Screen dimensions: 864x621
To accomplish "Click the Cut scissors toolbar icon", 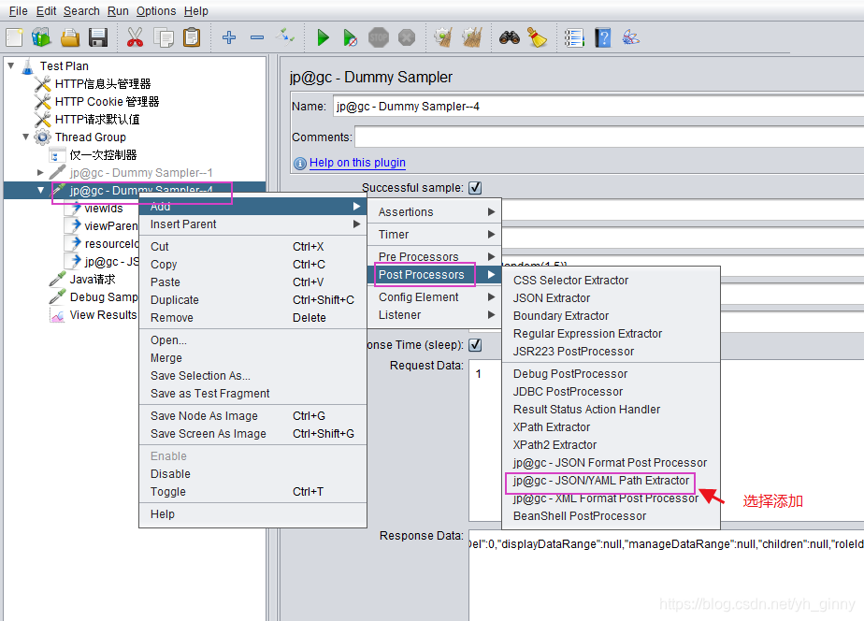I will pos(135,37).
